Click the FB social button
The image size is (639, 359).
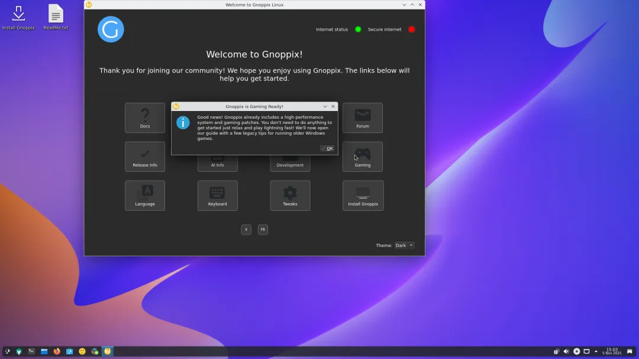coord(263,229)
